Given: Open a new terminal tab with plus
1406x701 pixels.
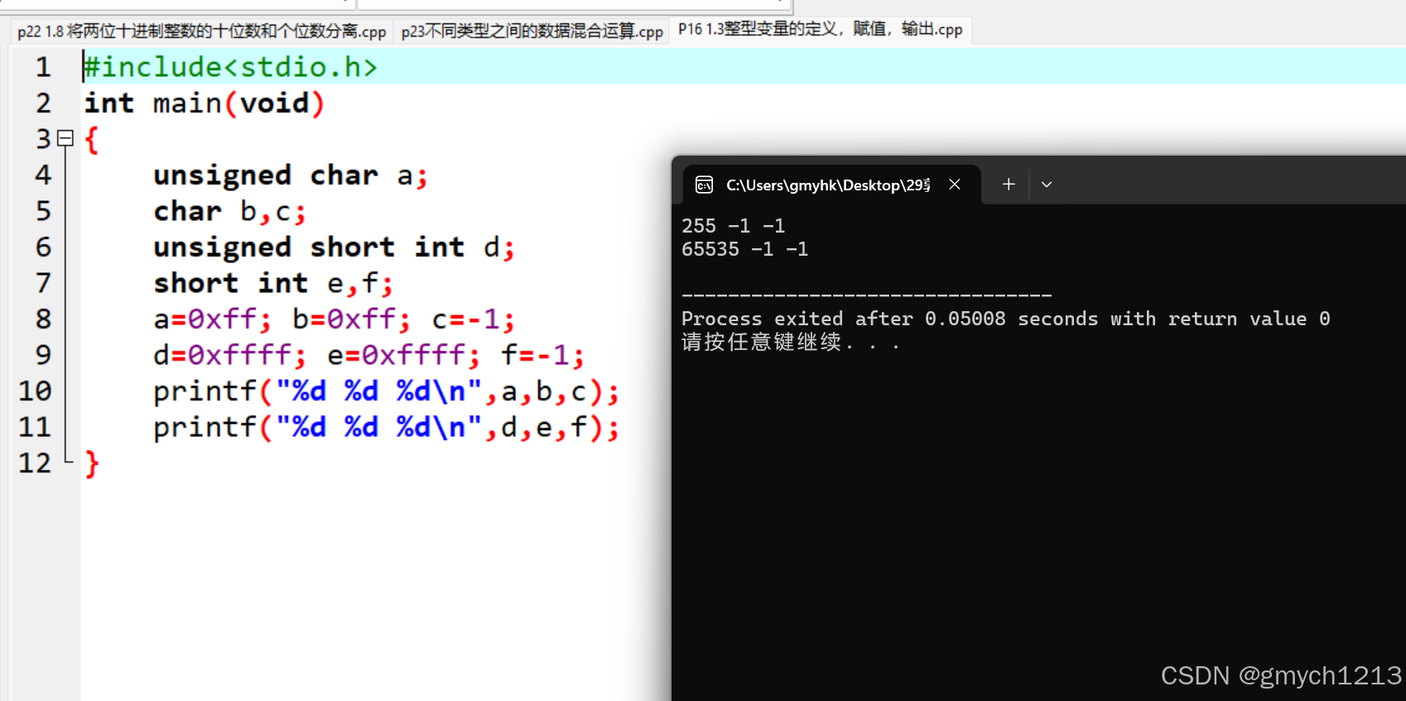Looking at the screenshot, I should point(1009,185).
